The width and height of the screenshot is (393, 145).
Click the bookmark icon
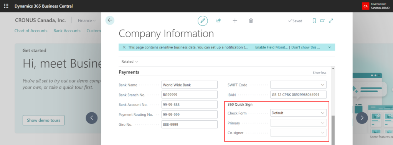tap(314, 21)
